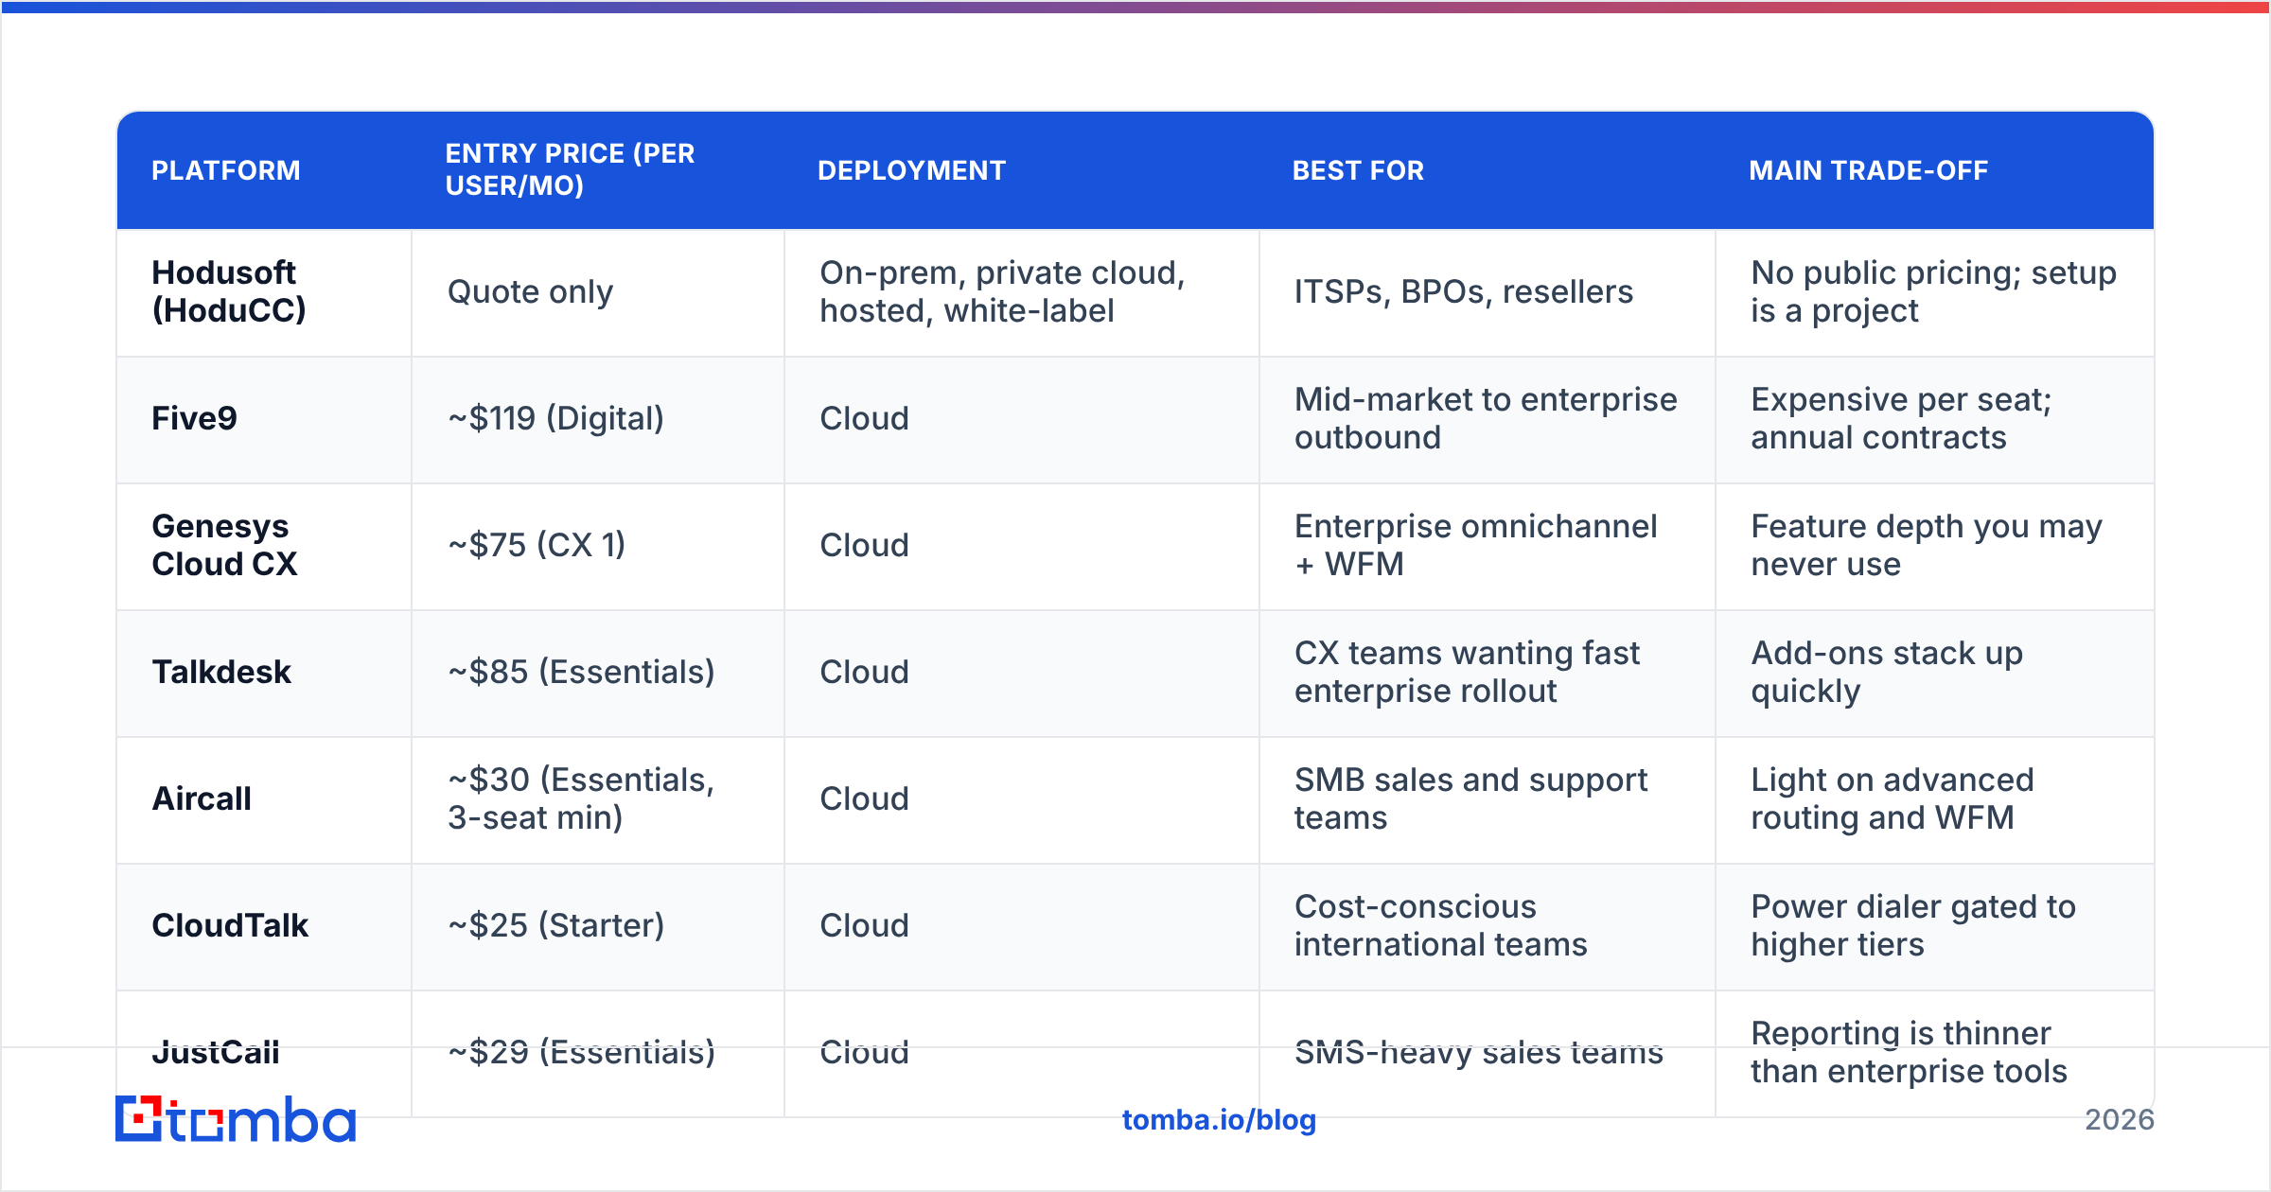Screen dimensions: 2271x1192
Task: Click 'On-prem, private cloud, hosted, white-label' cell
Action: tap(1022, 292)
